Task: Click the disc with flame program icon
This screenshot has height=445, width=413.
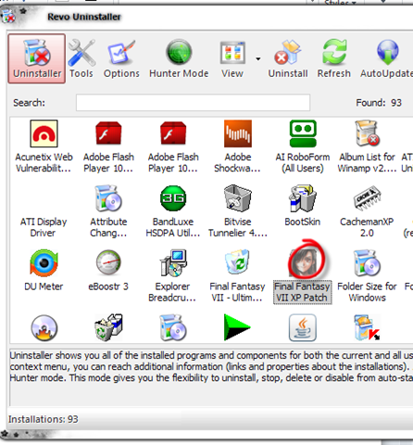Action: [44, 327]
